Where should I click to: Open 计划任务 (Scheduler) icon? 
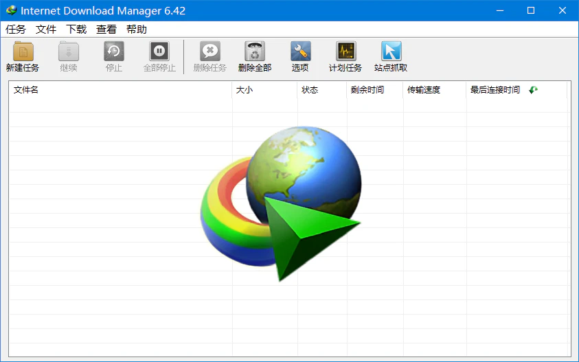[x=345, y=52]
